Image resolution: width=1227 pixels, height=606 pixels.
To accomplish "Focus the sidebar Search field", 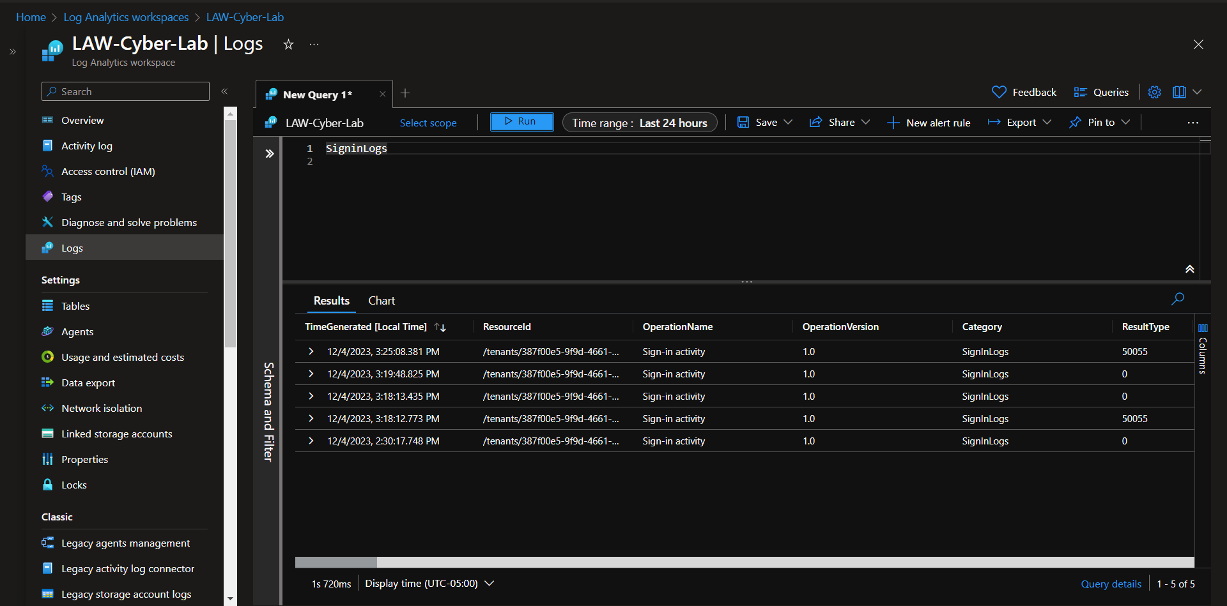I will [x=125, y=91].
